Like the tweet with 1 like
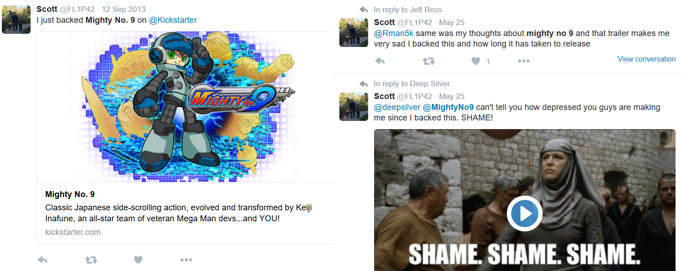The image size is (681, 271). [x=476, y=61]
